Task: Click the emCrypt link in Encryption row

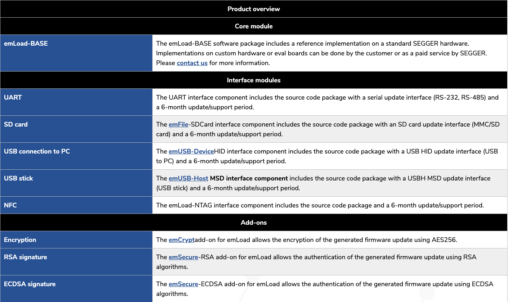Action: pos(182,240)
